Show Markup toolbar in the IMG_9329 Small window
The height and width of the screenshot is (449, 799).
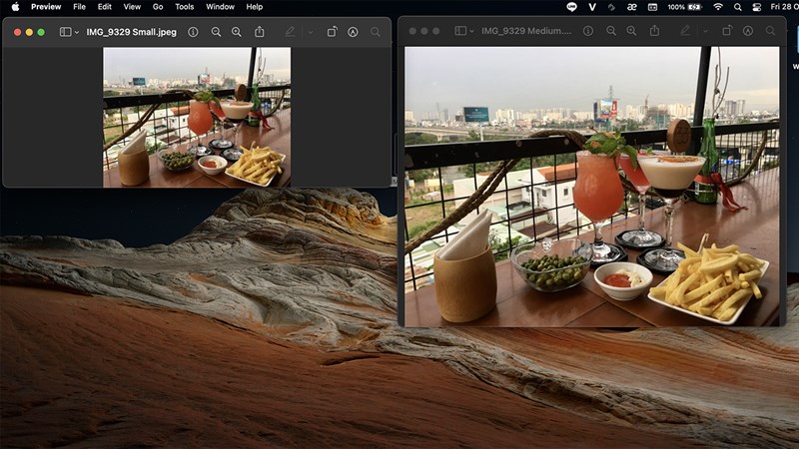[x=353, y=32]
